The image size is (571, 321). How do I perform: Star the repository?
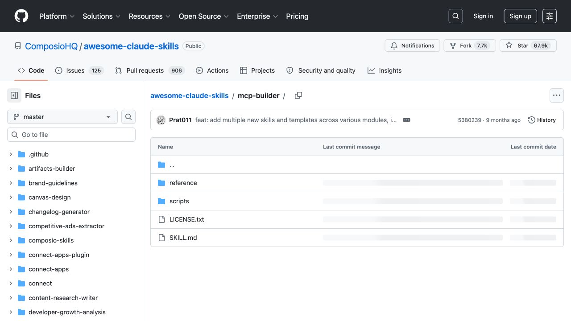pyautogui.click(x=528, y=45)
